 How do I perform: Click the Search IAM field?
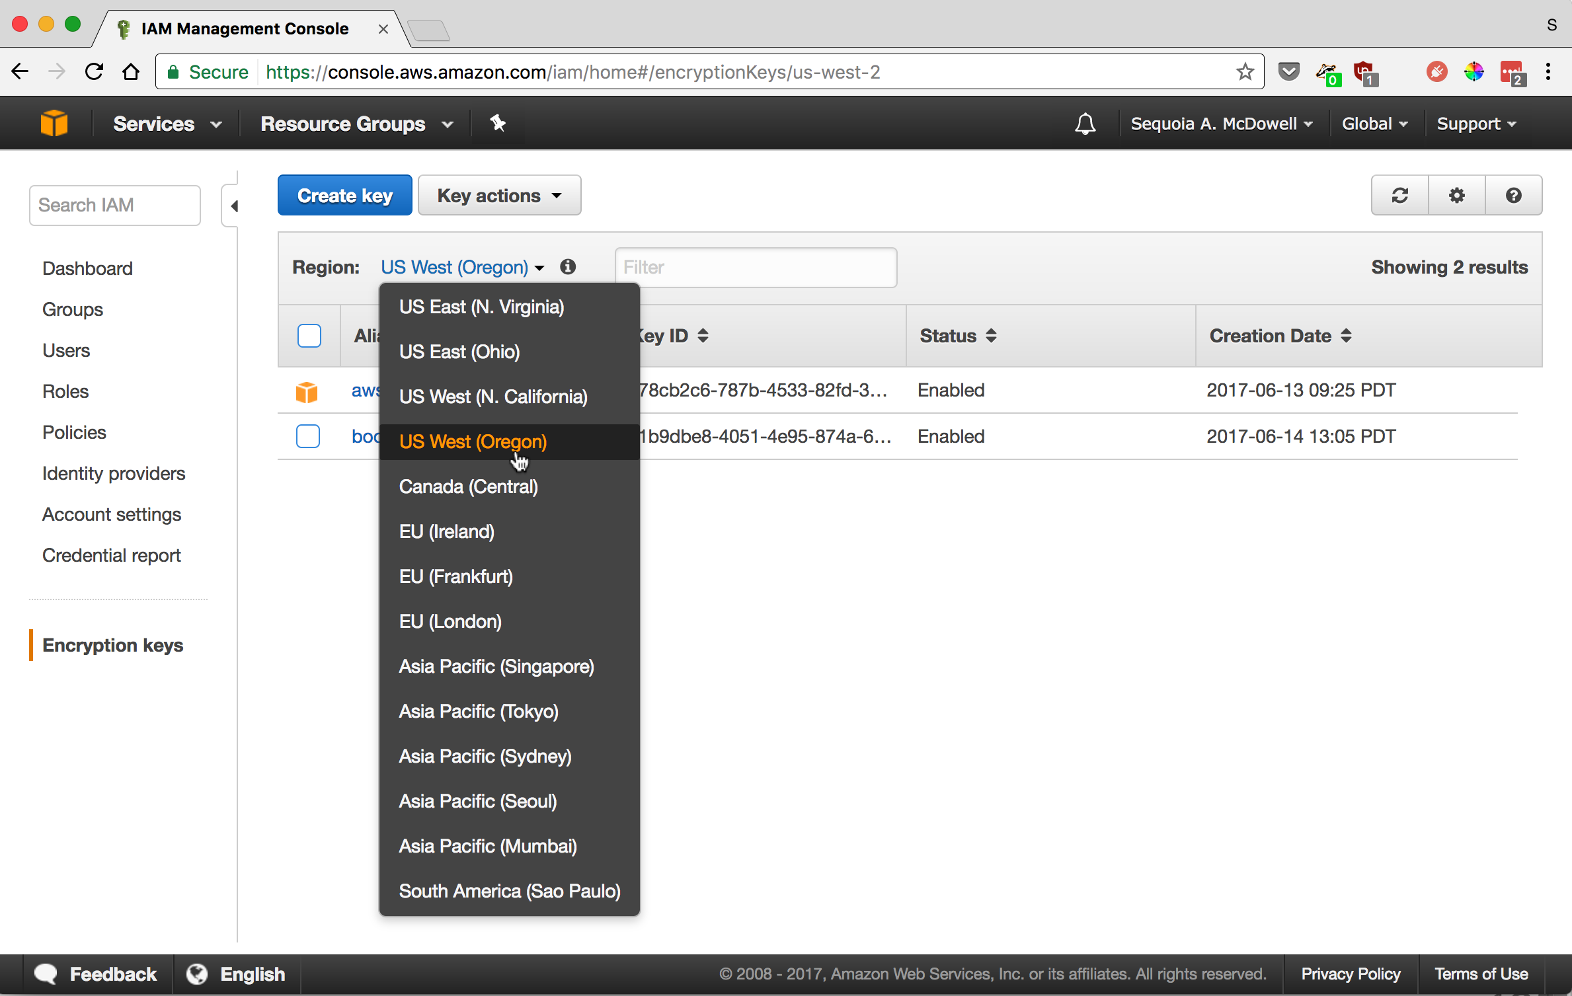(x=115, y=206)
